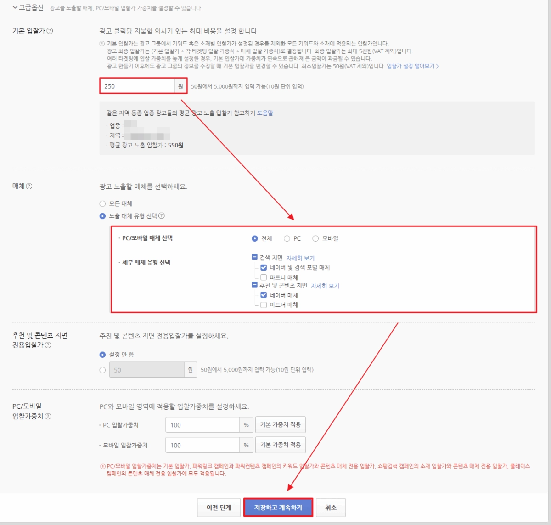The width and height of the screenshot is (551, 525).
Task: Select the 모든 매체 radio option
Action: (101, 203)
